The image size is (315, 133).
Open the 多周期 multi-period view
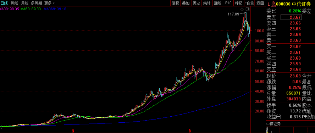pyautogui.click(x=37, y=3)
